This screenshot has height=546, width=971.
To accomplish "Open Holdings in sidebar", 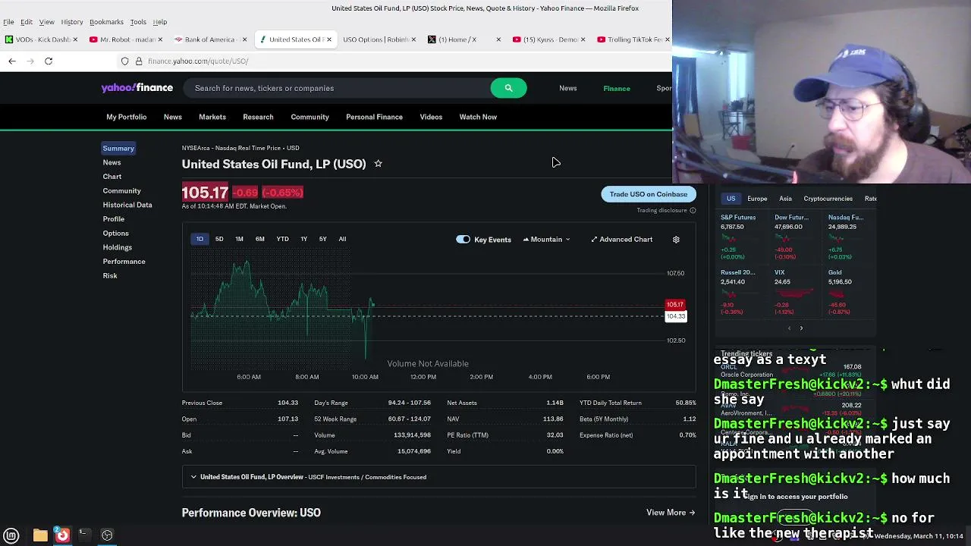I will point(118,247).
